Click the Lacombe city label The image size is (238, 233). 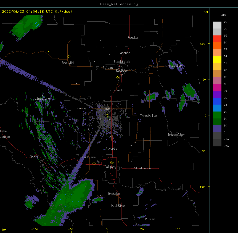coord(124,53)
